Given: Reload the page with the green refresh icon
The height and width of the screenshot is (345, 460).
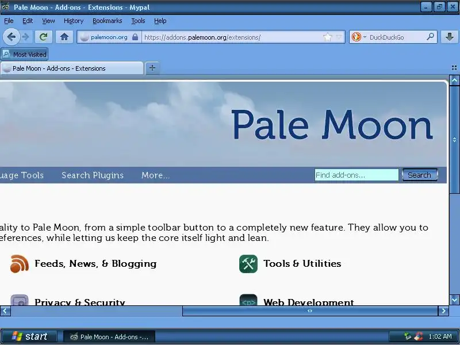Looking at the screenshot, I should pos(44,37).
